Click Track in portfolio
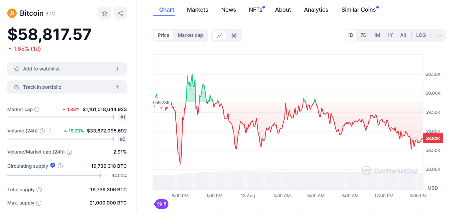Screen dimensions: 463x213 (67, 87)
